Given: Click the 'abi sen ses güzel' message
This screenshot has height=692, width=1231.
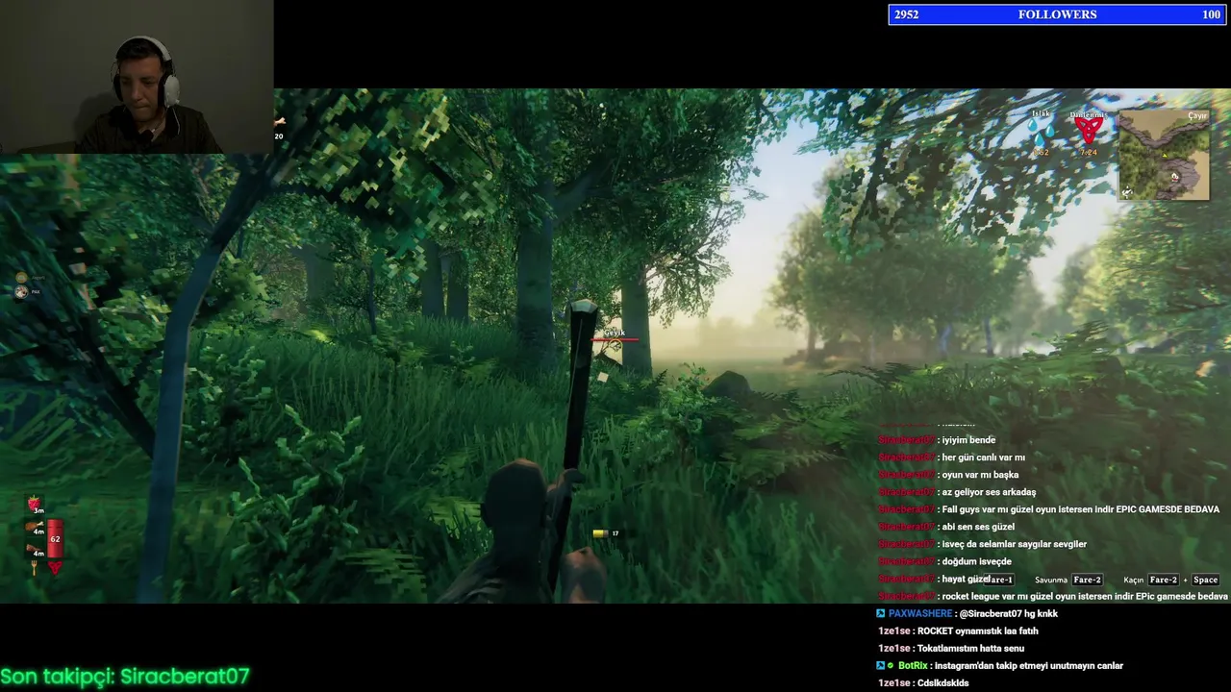Looking at the screenshot, I should point(978,527).
